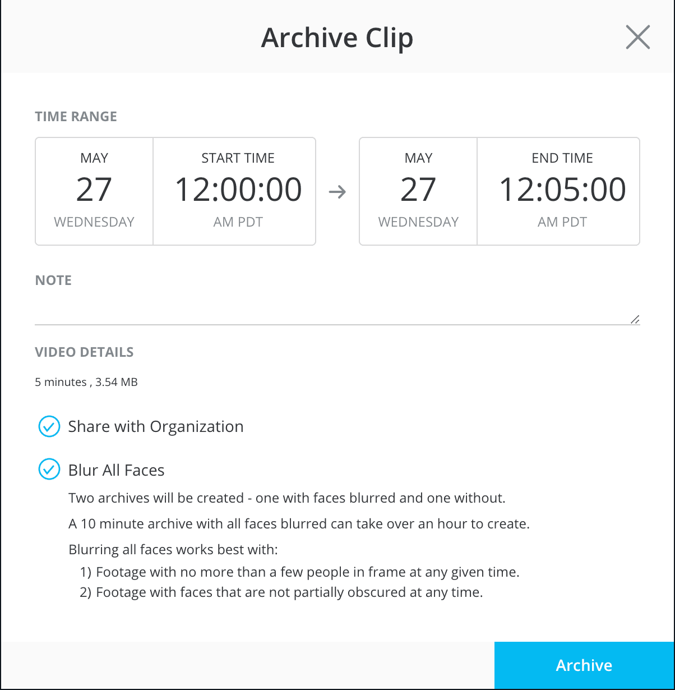This screenshot has height=690, width=675.
Task: Click the Archive Clip dialog title
Action: coord(337,38)
